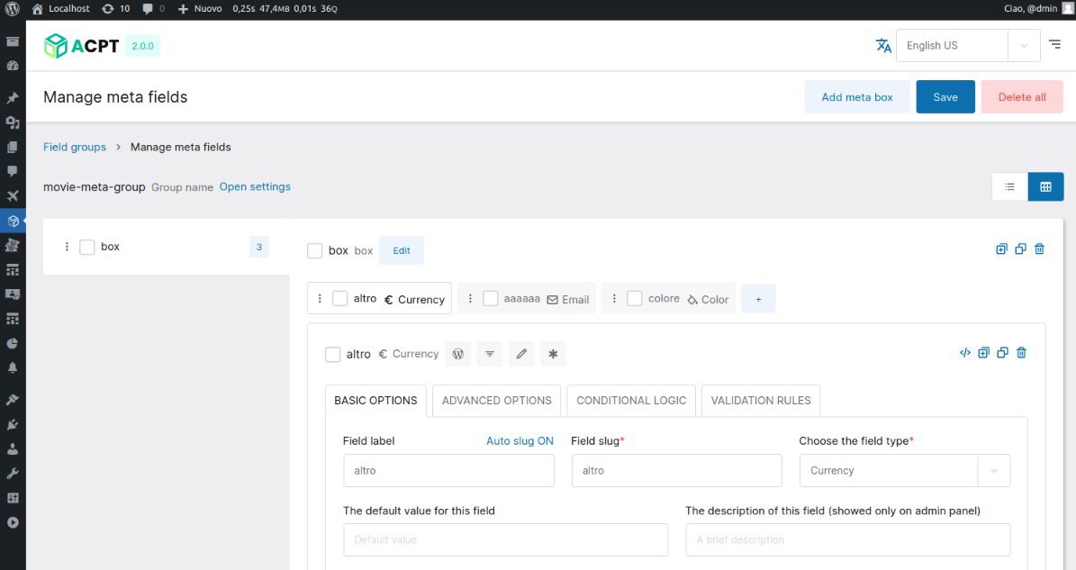This screenshot has height=570, width=1076.
Task: Switch to the ADVANCED OPTIONS tab
Action: coord(496,400)
